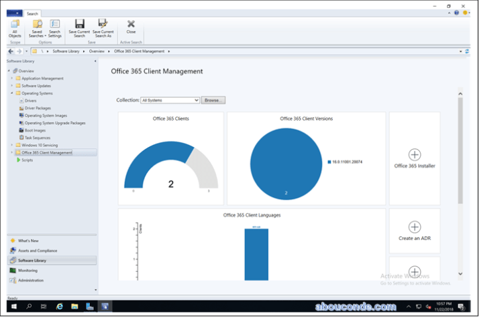479x326 pixels.
Task: Click the Office 365 Installer plus icon
Action: [x=415, y=155]
